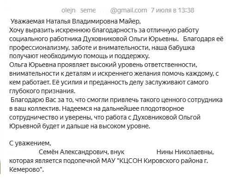Click the phrase 'Надеемся на дальнейшее плодотворное'
The image size is (231, 180).
pyautogui.click(x=123, y=108)
